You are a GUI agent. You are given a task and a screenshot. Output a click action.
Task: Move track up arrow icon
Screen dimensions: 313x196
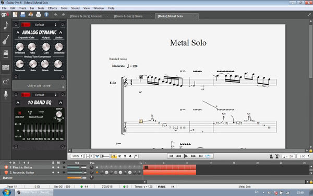click(x=24, y=163)
